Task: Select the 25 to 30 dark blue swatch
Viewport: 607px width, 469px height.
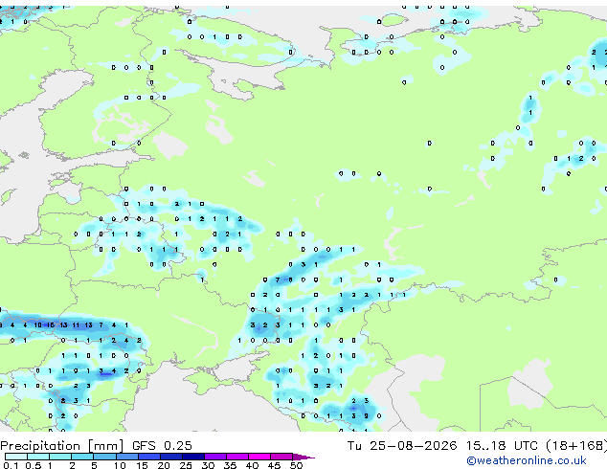Action: (x=193, y=457)
